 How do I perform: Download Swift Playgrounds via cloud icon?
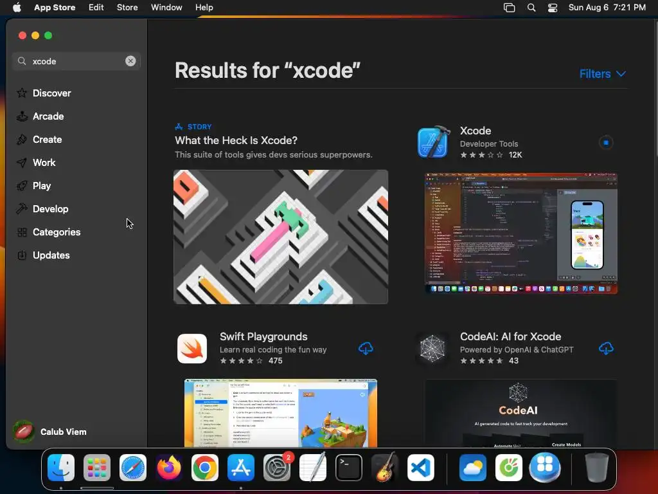(366, 349)
